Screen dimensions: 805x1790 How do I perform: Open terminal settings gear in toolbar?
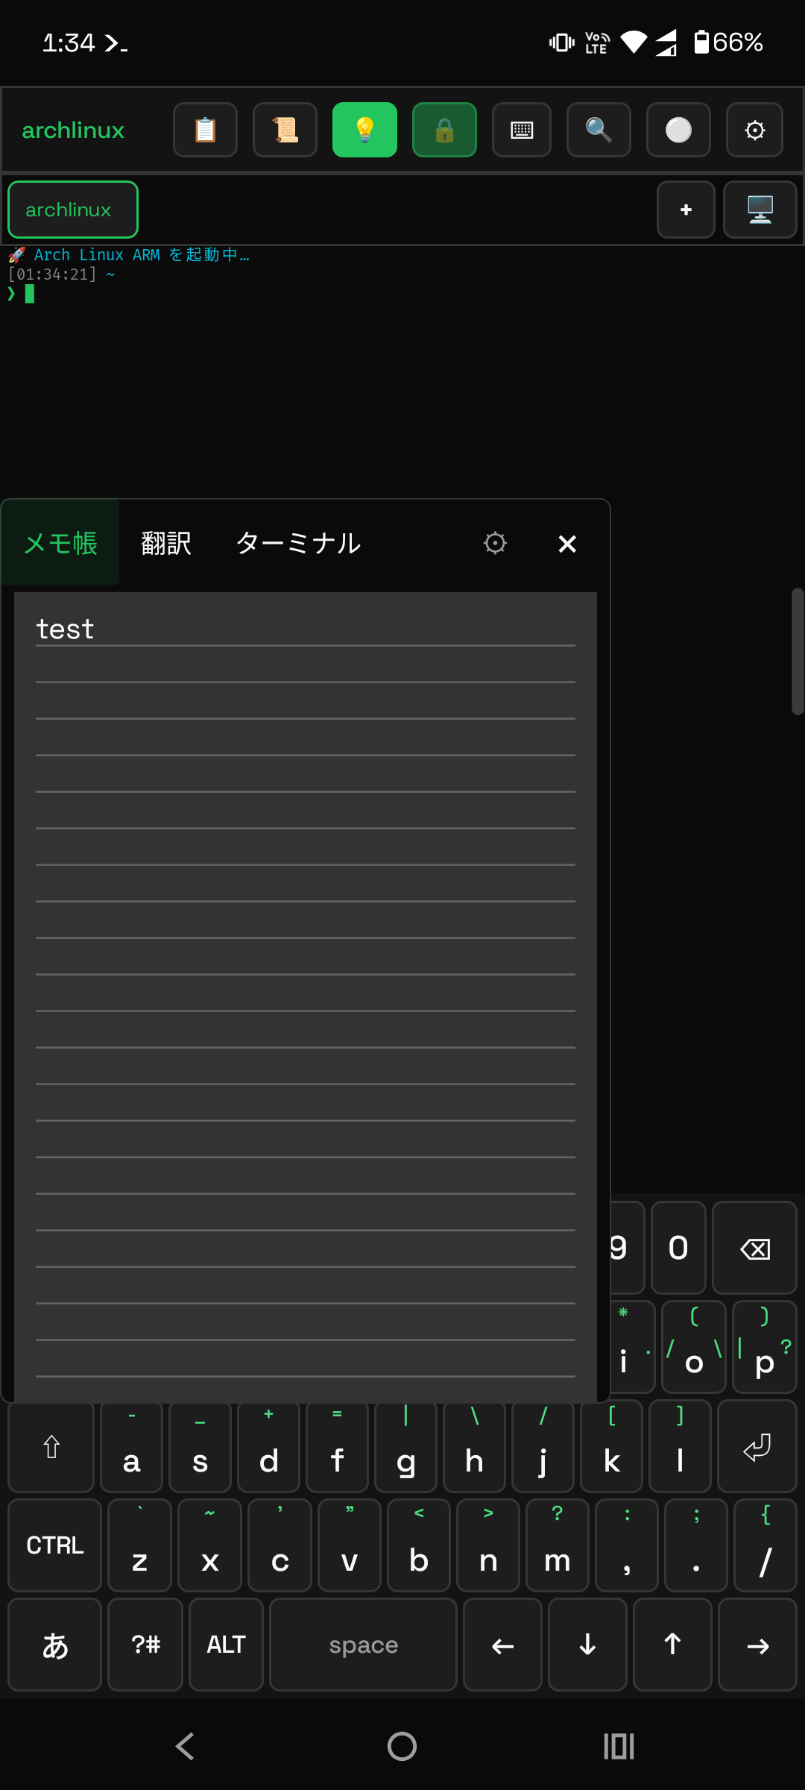coord(754,130)
